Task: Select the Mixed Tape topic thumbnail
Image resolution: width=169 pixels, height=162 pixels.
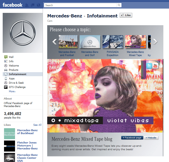Action: click(x=135, y=42)
